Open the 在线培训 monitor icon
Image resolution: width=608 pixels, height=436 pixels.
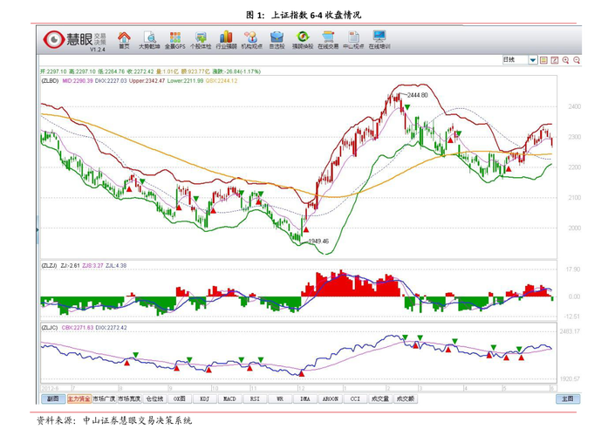click(x=379, y=39)
